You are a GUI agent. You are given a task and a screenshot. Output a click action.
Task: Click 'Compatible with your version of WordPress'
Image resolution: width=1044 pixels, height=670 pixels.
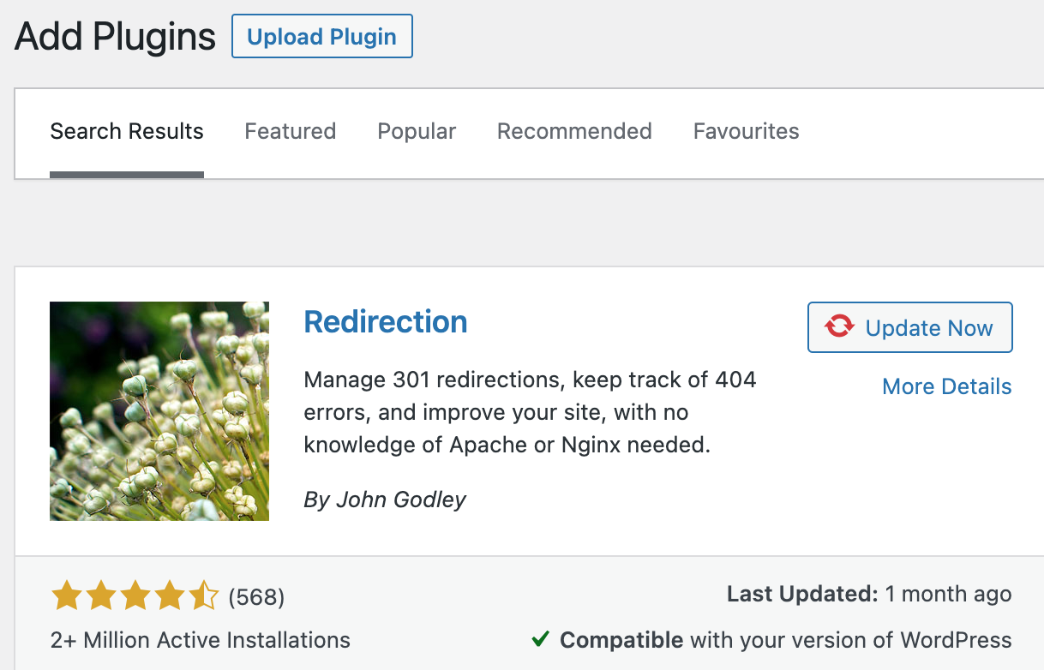click(786, 640)
